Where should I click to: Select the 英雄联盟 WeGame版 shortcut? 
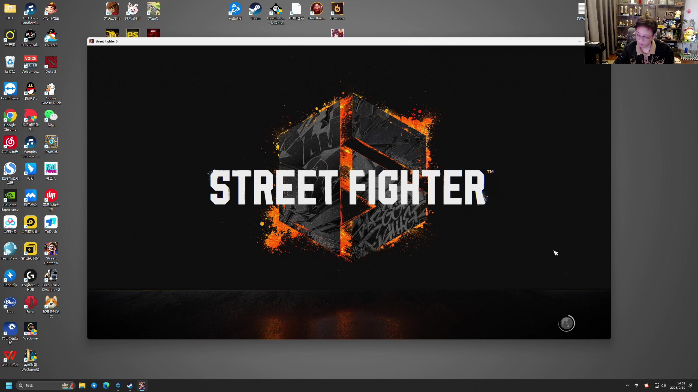[30, 360]
